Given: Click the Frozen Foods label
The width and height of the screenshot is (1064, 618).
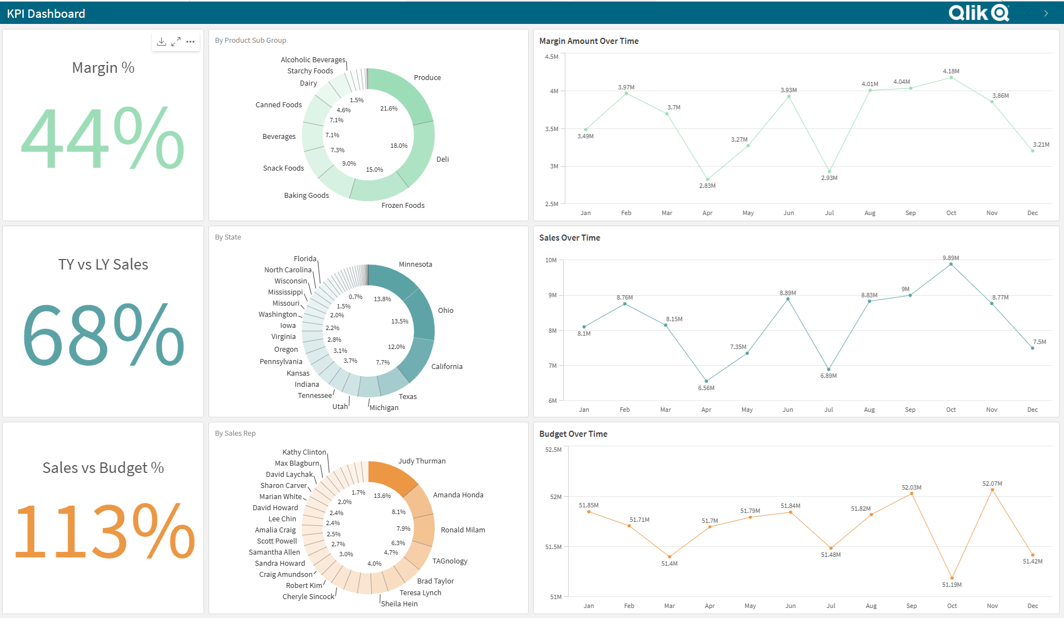Looking at the screenshot, I should point(402,206).
